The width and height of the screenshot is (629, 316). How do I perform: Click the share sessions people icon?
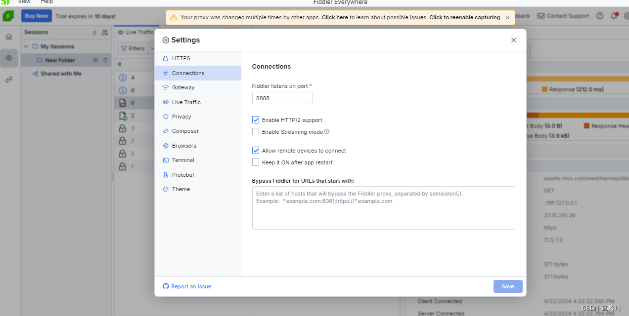coord(104,32)
